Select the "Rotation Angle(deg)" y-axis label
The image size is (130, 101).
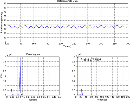pyautogui.click(x=2, y=22)
